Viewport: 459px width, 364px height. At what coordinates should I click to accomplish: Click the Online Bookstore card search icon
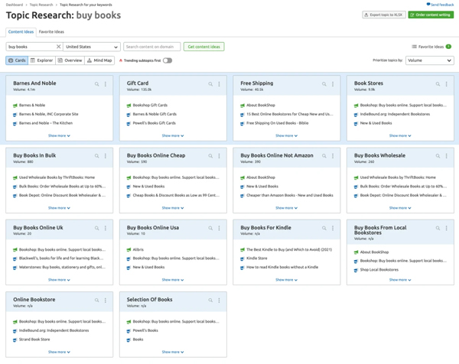(96, 301)
